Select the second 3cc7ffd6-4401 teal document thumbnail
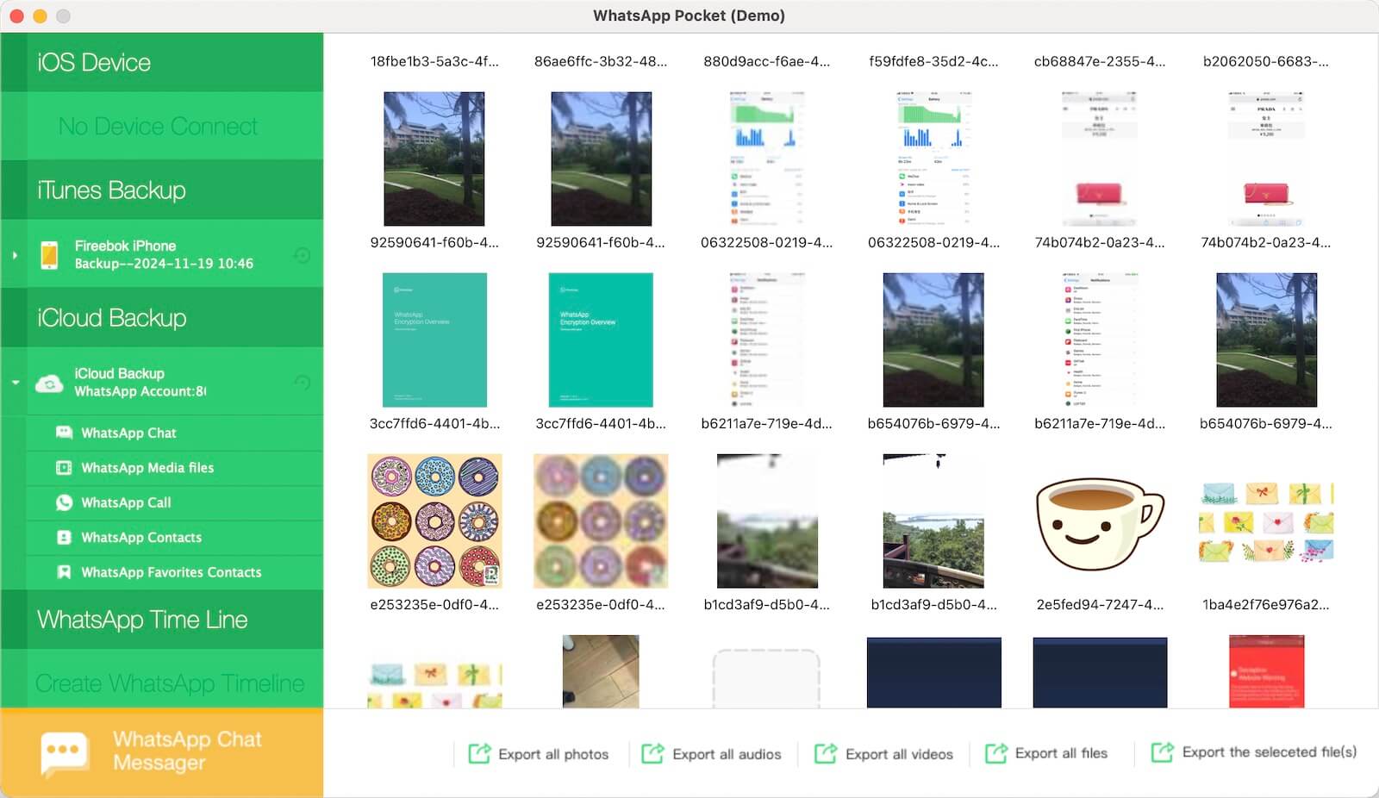The height and width of the screenshot is (798, 1379). click(x=601, y=340)
